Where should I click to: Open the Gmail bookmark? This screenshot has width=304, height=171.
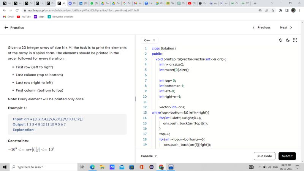pyautogui.click(x=8, y=17)
